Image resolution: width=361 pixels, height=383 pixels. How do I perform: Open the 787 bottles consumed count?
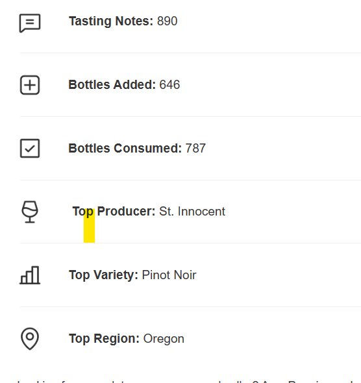(x=195, y=148)
